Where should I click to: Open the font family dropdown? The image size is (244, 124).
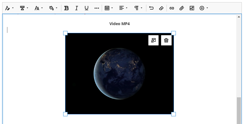point(24,8)
